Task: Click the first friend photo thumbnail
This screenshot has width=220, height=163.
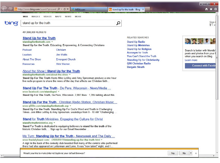Action: [188, 41]
